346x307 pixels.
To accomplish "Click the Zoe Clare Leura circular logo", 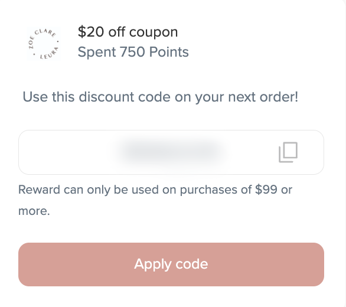I will [x=43, y=44].
